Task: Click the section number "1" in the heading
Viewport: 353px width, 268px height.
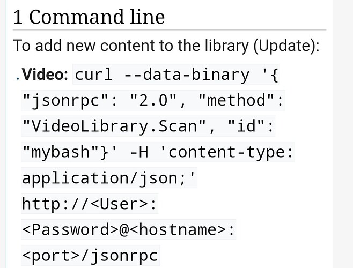Action: pyautogui.click(x=18, y=17)
